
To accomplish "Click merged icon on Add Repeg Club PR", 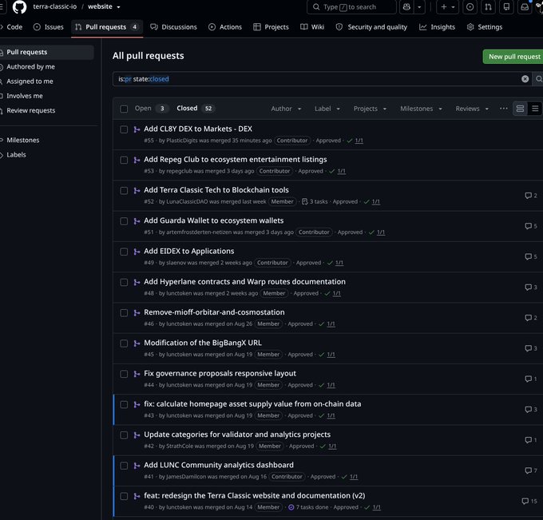I will click(137, 160).
